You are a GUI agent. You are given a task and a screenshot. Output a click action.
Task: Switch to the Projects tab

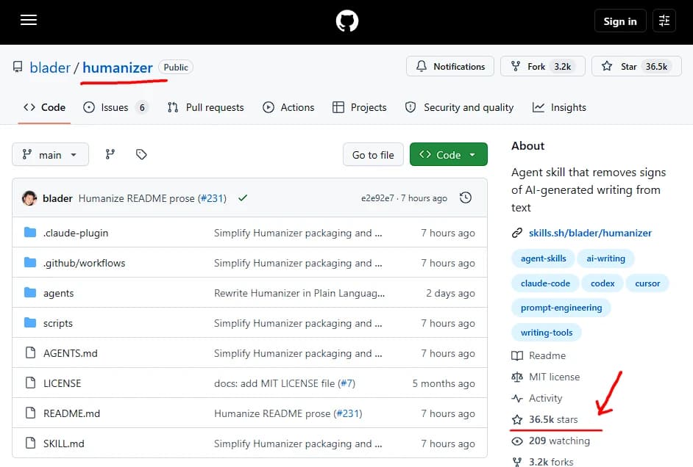pos(359,108)
